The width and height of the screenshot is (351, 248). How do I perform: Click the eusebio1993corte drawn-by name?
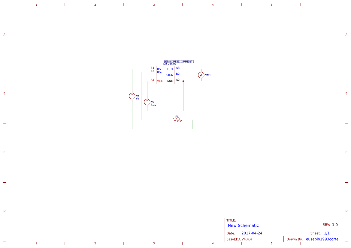[x=322, y=239]
